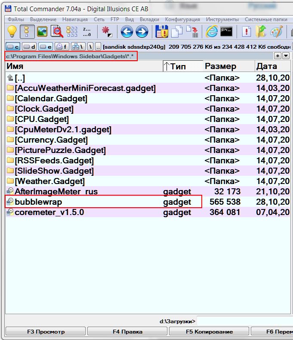Click the picture thumbnail view icon
Viewport: 293px width, 340px height.
tap(42, 31)
